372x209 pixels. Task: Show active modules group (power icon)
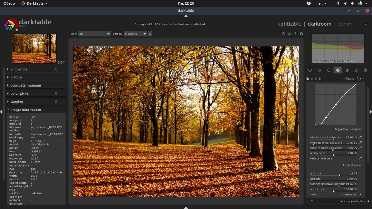coord(310,70)
